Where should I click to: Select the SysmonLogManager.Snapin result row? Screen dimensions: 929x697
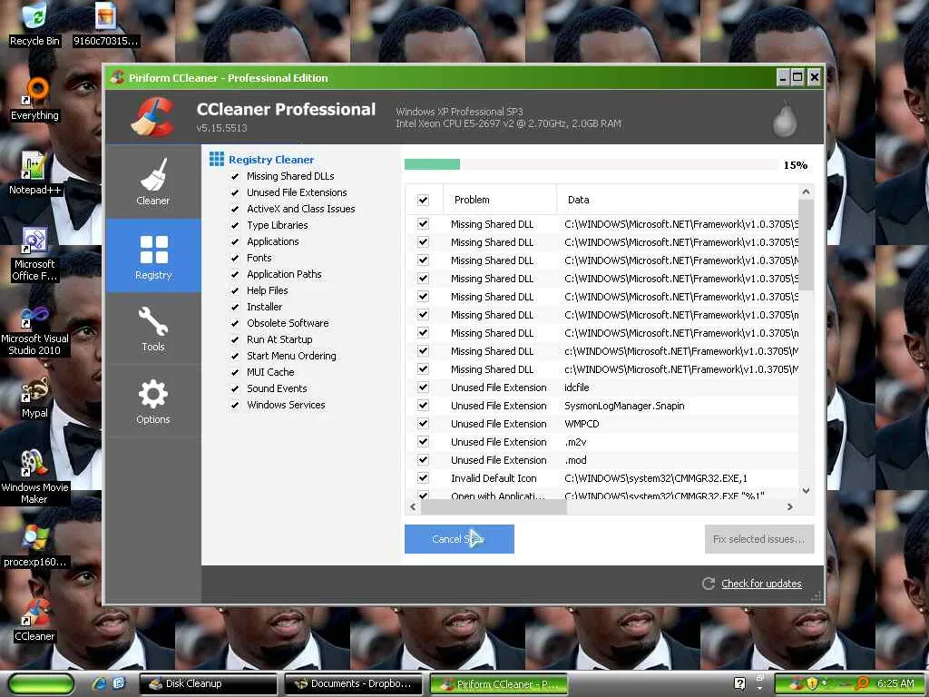point(602,406)
